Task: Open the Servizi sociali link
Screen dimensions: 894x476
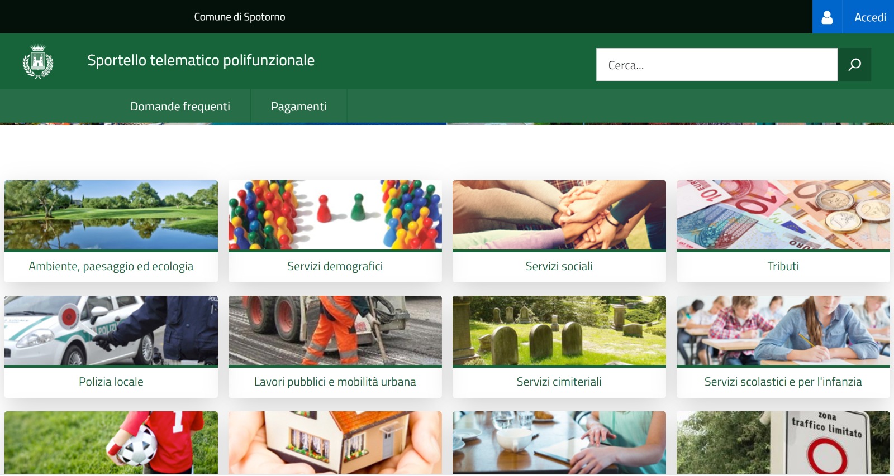Action: [x=559, y=266]
